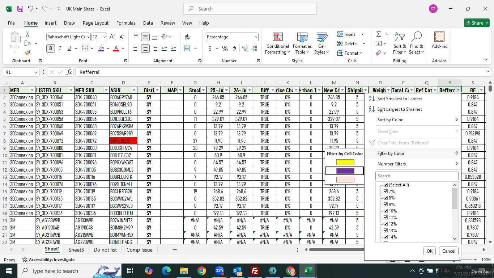Click the Save icon in title bar
Image resolution: width=494 pixels, height=278 pixels.
[x=20, y=9]
